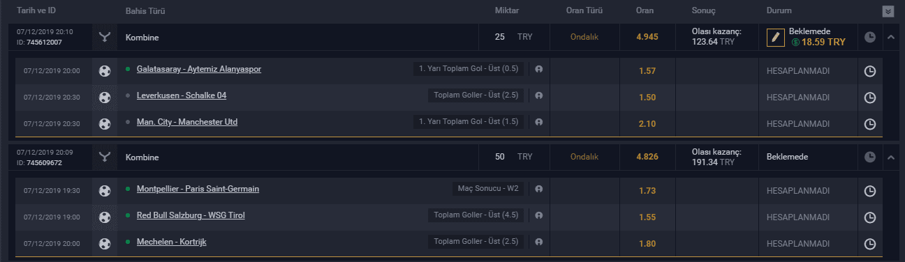The image size is (905, 262).
Task: Toggle expand-all arrow in table header
Action: pos(888,11)
